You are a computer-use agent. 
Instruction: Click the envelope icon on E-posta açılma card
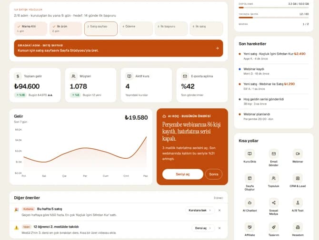185,76
